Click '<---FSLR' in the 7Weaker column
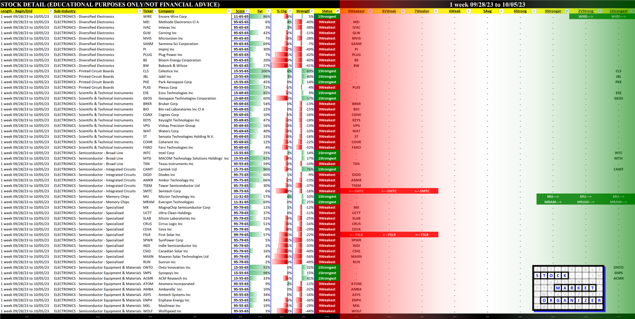This screenshot has height=319, width=635. (422, 235)
